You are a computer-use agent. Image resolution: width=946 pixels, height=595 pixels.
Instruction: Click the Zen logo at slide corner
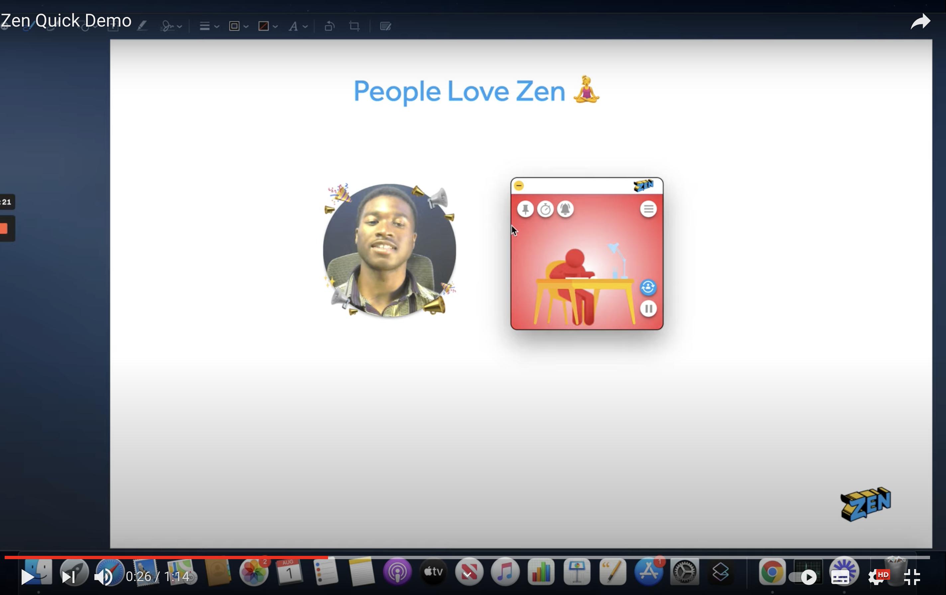[866, 504]
